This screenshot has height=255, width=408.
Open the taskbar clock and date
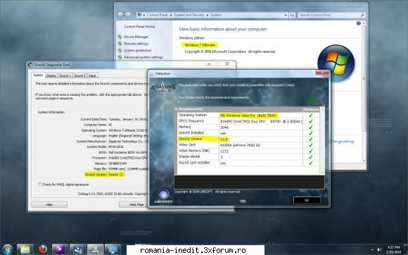pyautogui.click(x=393, y=249)
